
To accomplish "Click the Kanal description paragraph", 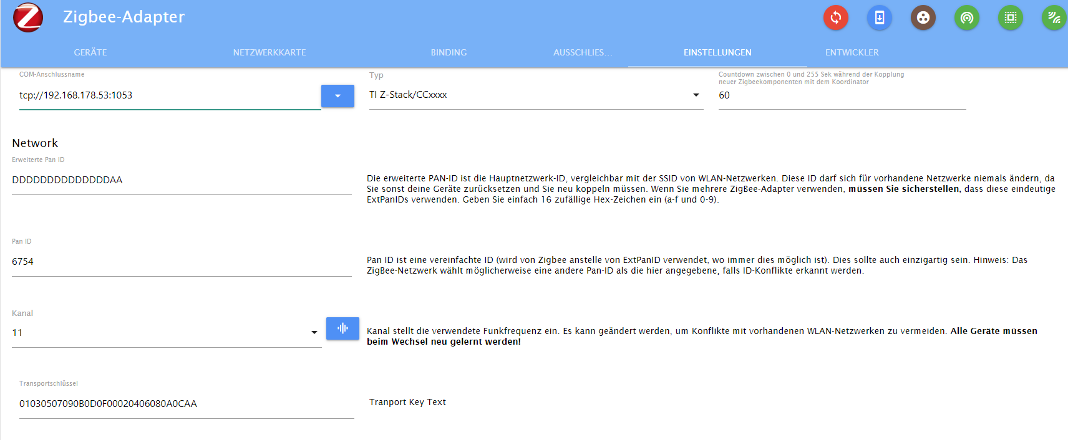I will (x=702, y=336).
